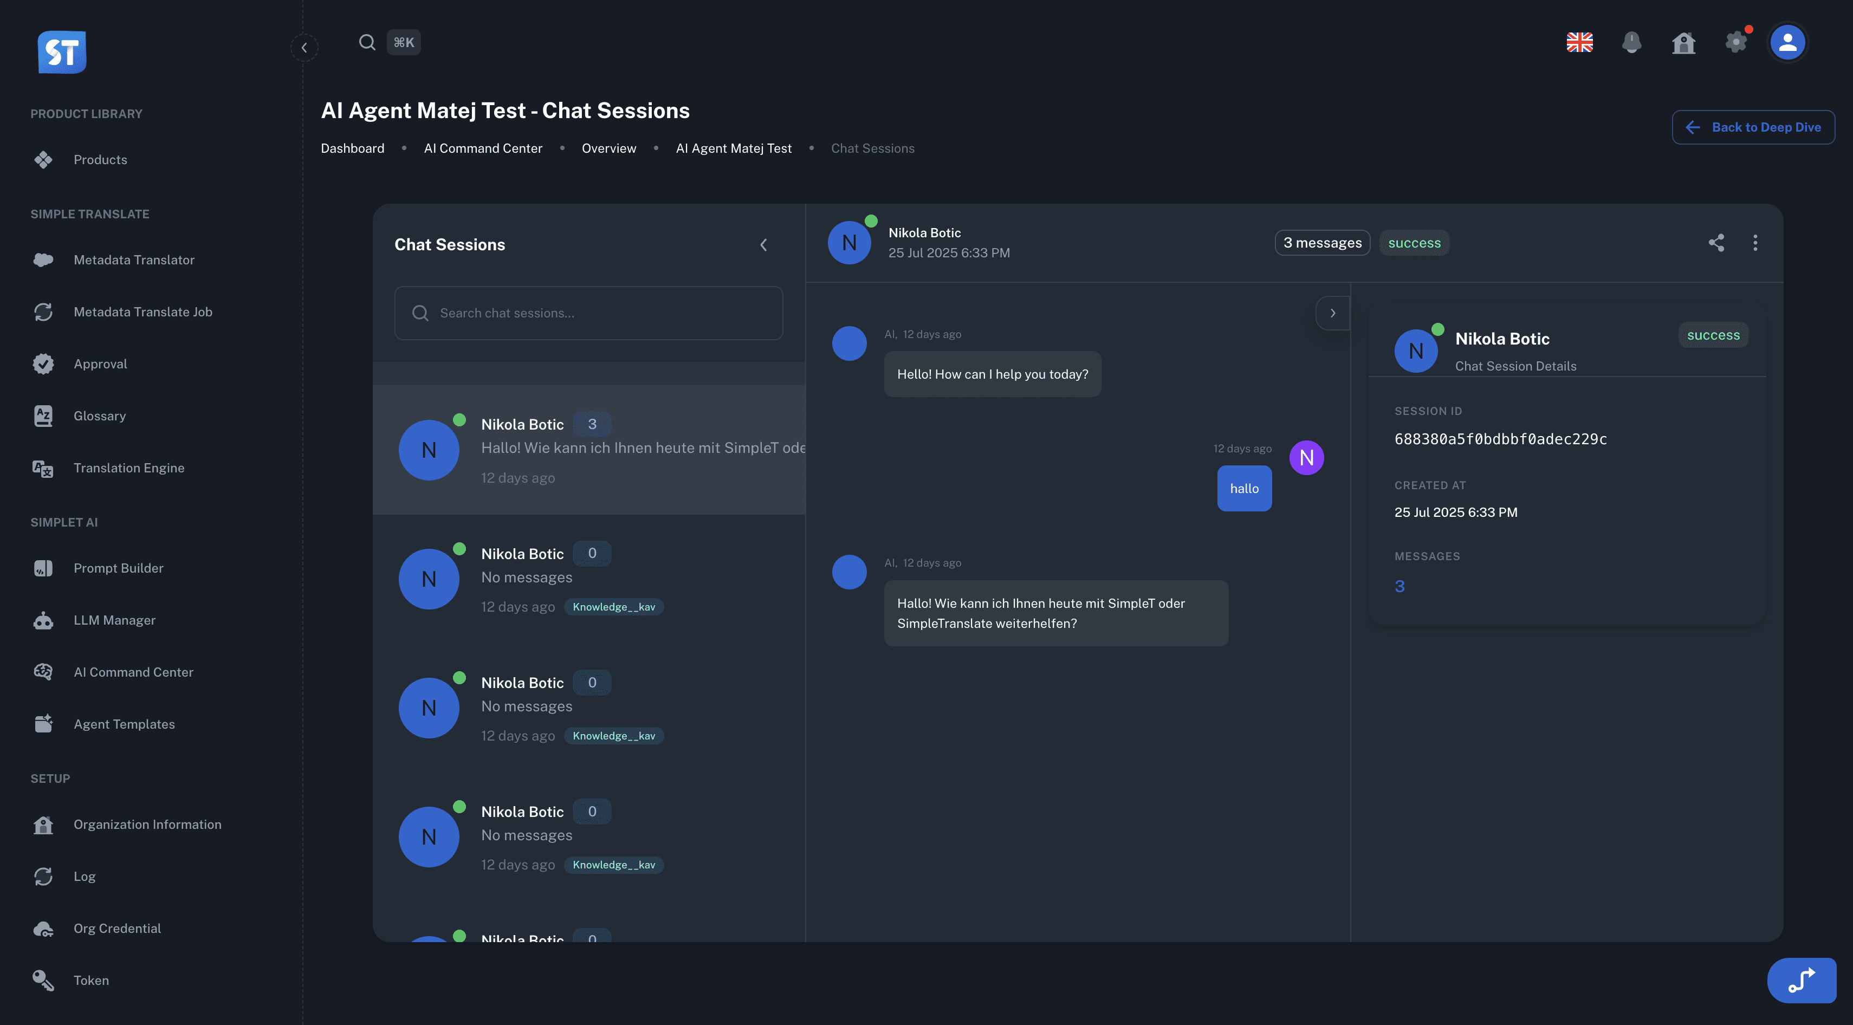Screen dimensions: 1853x1025
Task: Click the search chat sessions field
Action: [x=588, y=313]
